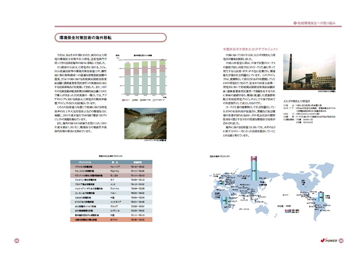Click the ペルー cell in the table
This screenshot has width=358, height=259.
tap(113, 193)
